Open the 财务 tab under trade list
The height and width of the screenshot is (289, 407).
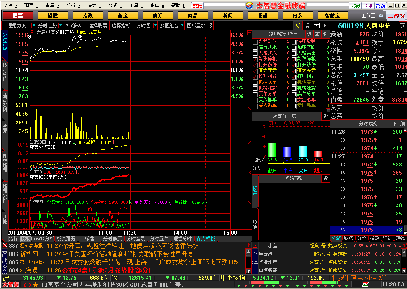tap(349, 238)
